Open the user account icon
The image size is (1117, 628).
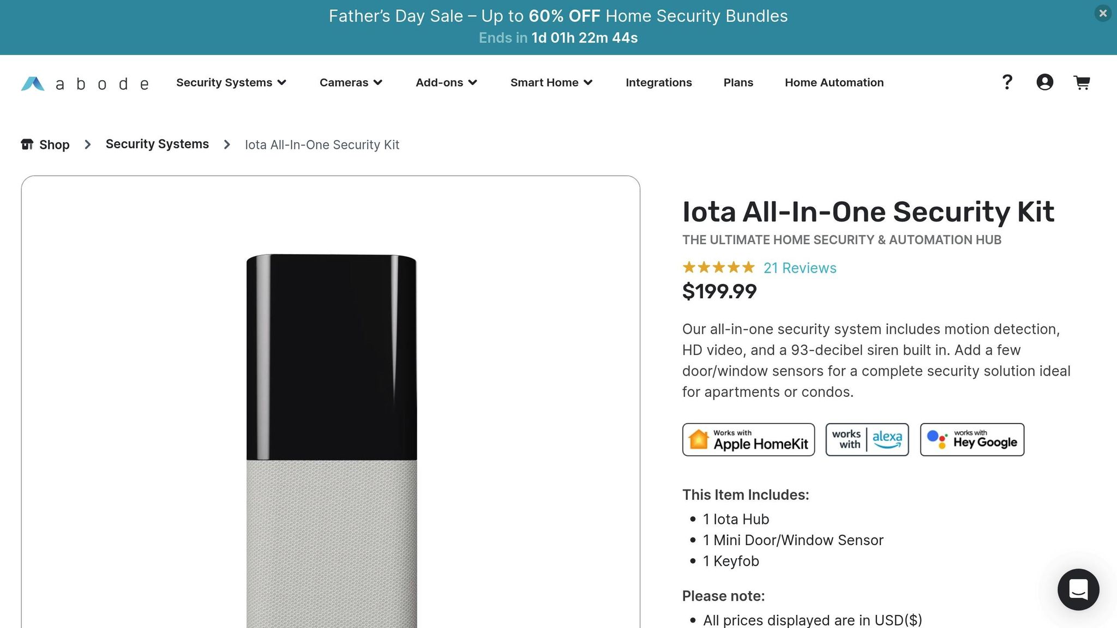click(x=1044, y=82)
